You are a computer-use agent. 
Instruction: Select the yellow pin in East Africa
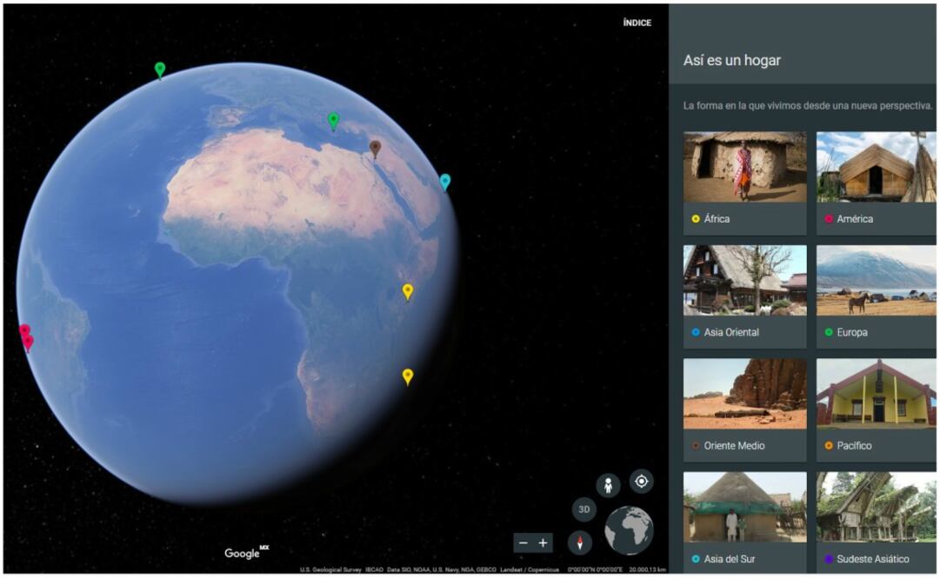(x=407, y=290)
